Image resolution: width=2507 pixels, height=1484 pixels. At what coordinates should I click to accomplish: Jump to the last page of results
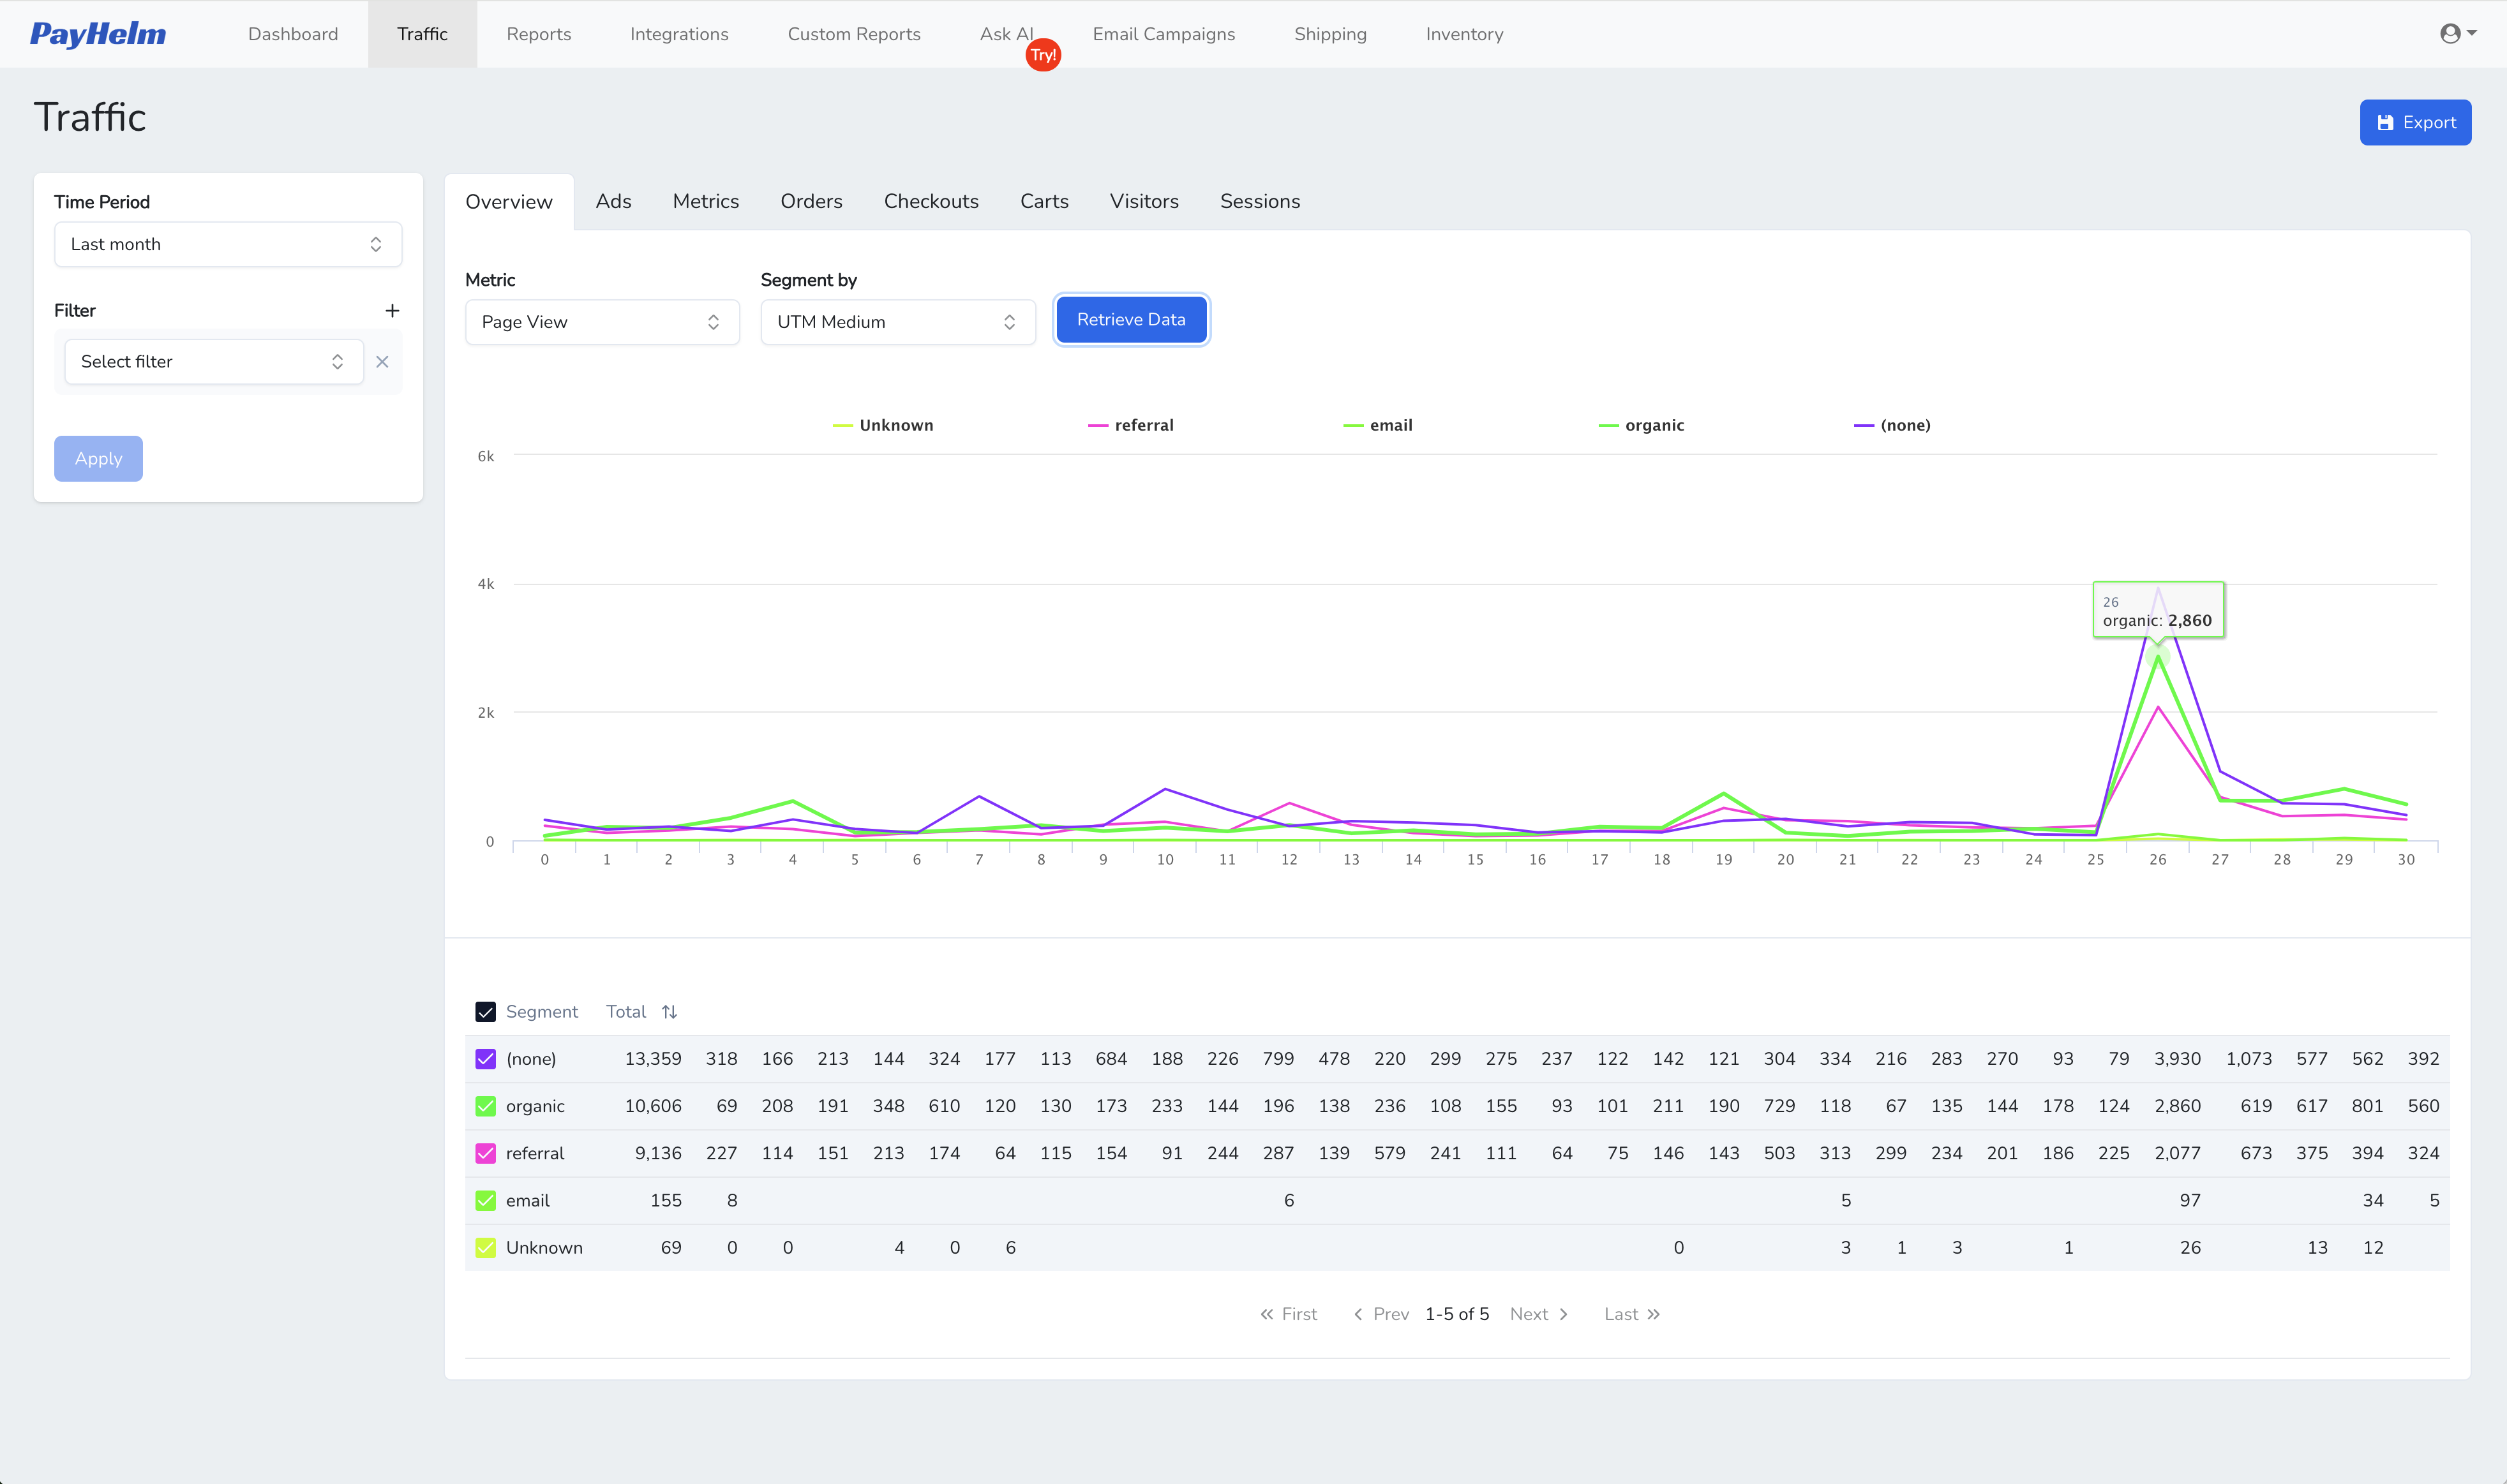1631,1313
